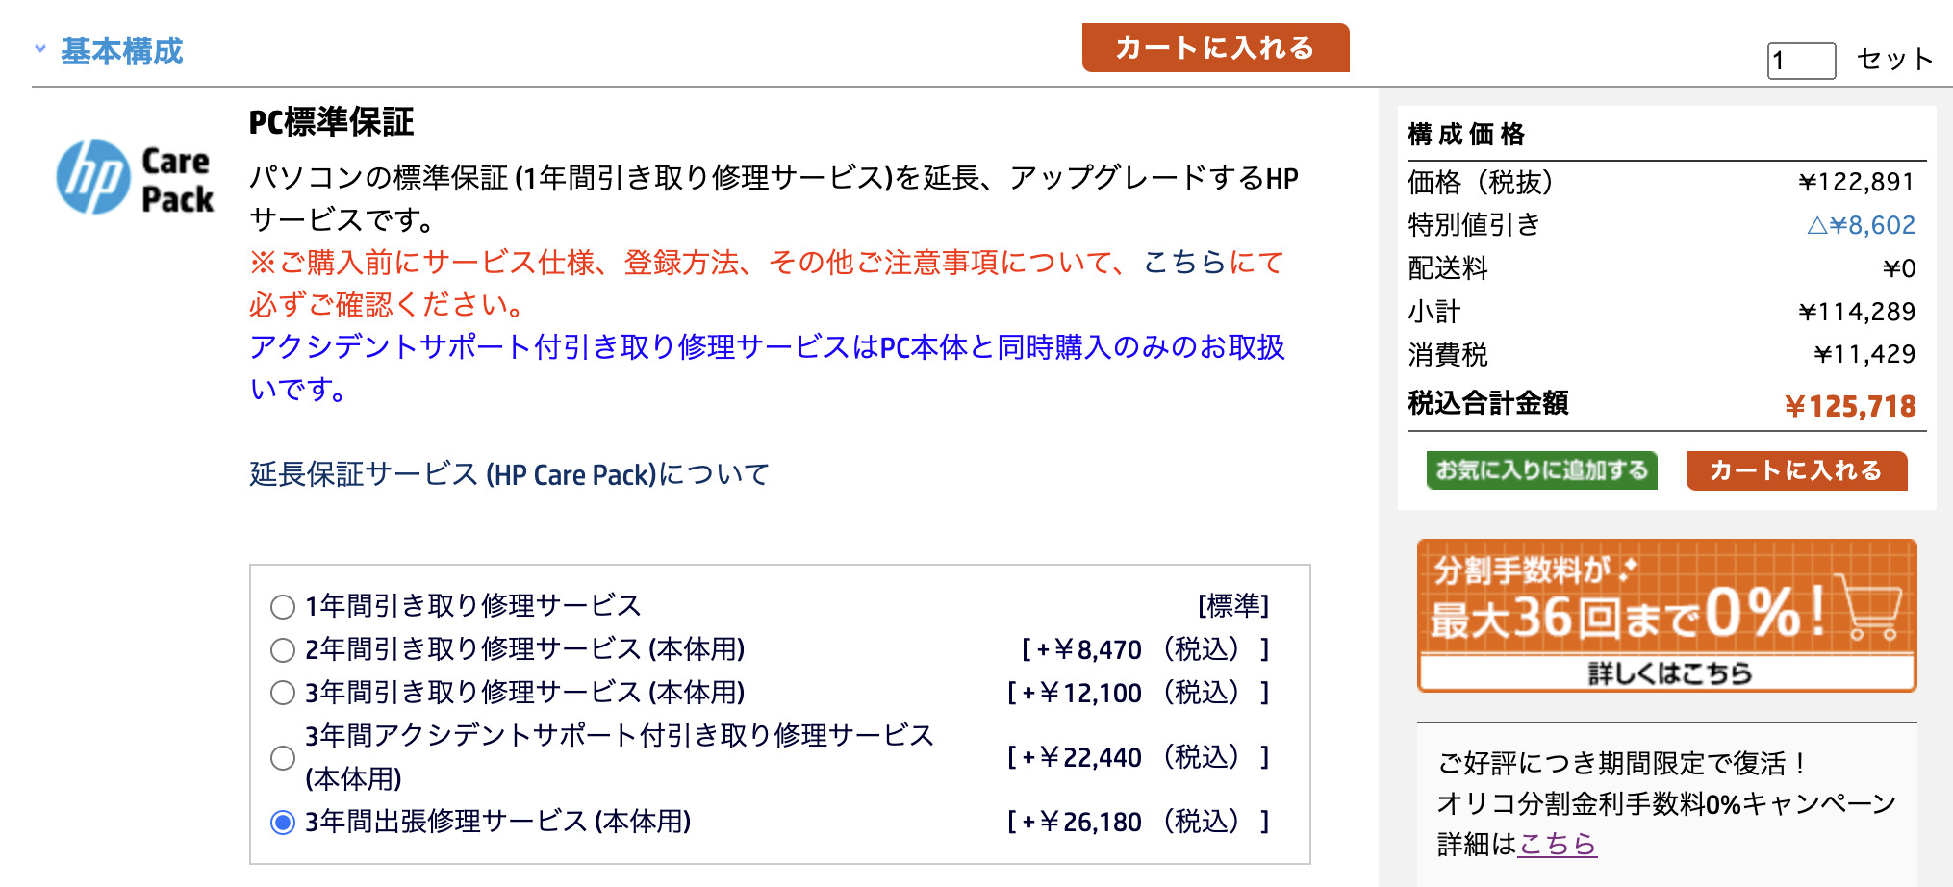The height and width of the screenshot is (887, 1953).
Task: Click the shopping cart icon on banner
Action: pyautogui.click(x=1867, y=608)
